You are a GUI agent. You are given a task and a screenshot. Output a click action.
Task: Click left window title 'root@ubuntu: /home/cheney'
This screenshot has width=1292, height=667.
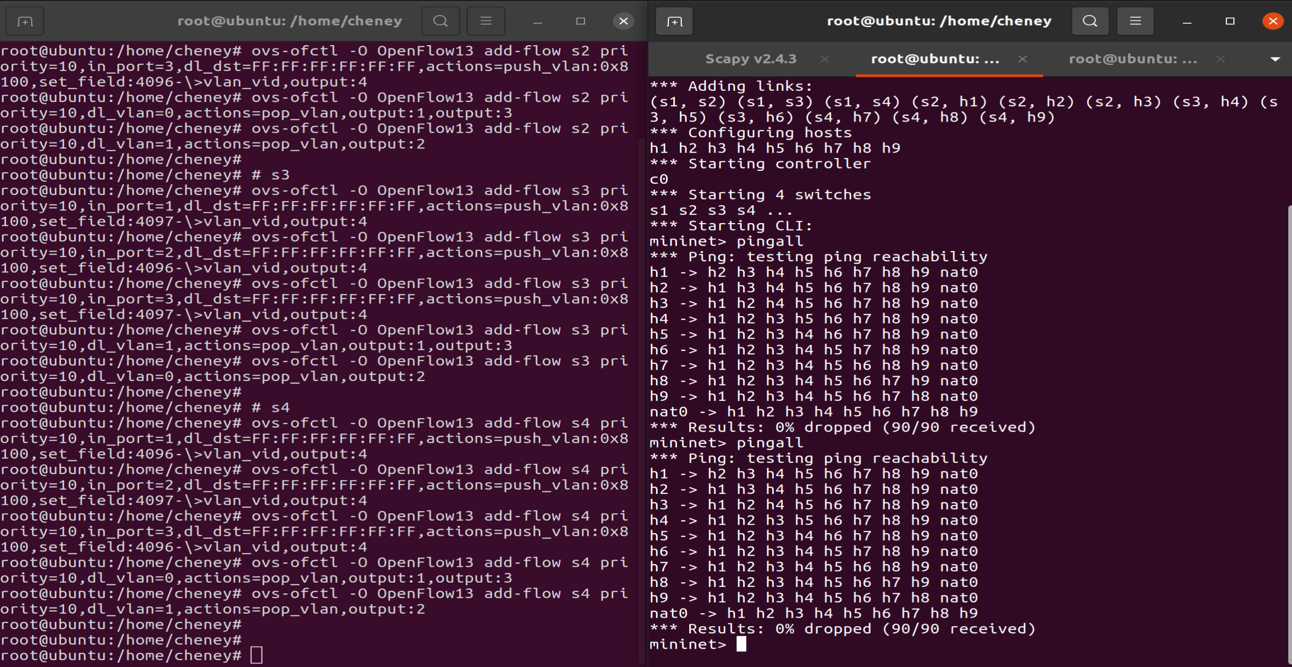(x=290, y=21)
